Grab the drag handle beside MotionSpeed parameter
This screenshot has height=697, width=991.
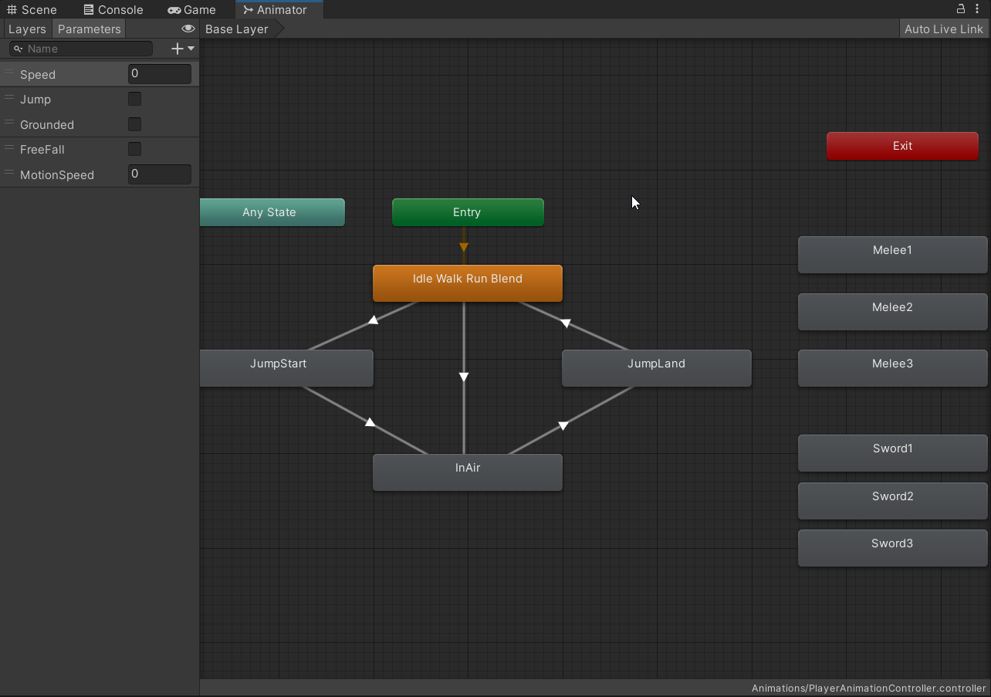point(9,174)
